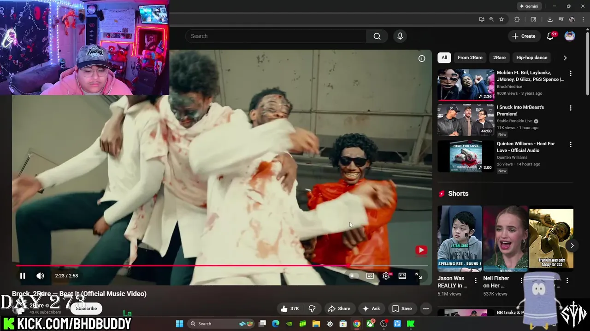Open Chrome extensions puzzle icon
590x331 pixels.
click(517, 19)
